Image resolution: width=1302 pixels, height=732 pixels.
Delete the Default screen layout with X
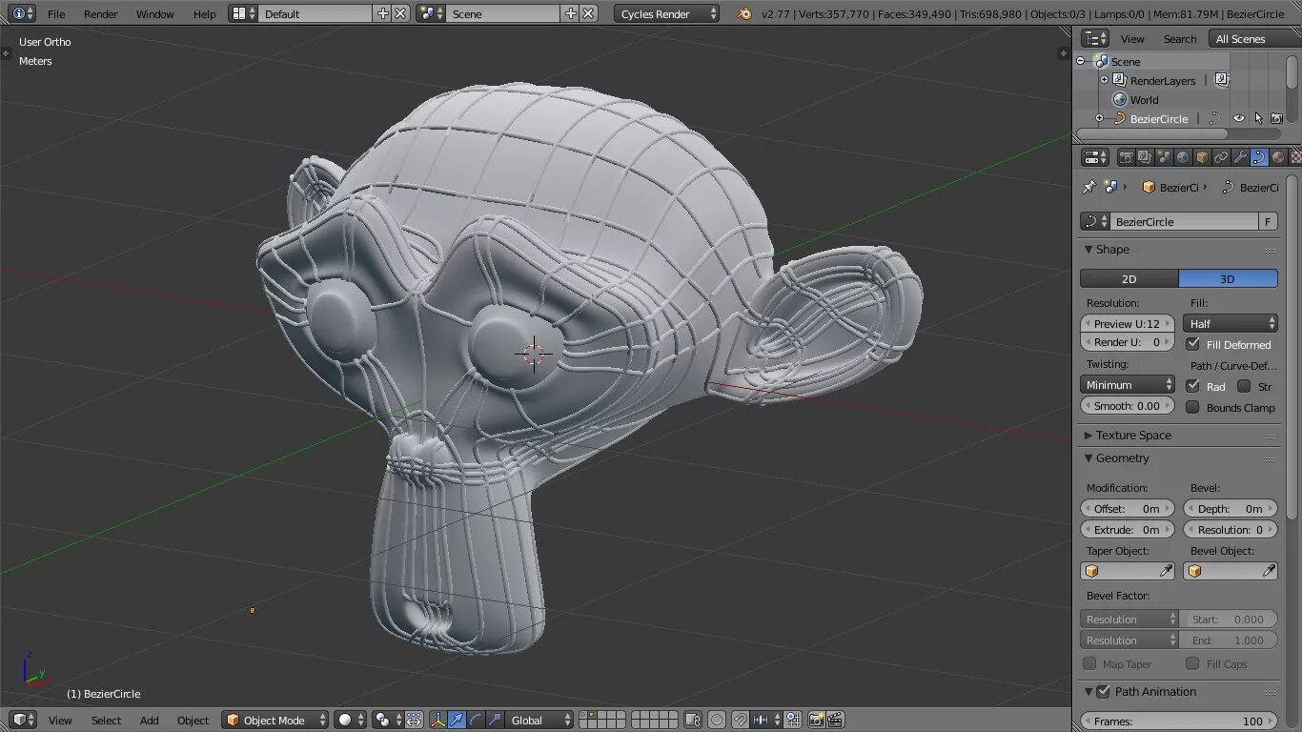point(400,13)
